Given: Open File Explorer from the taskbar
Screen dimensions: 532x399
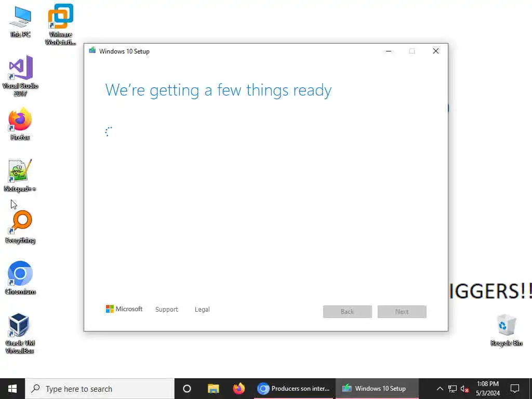Looking at the screenshot, I should 214,389.
